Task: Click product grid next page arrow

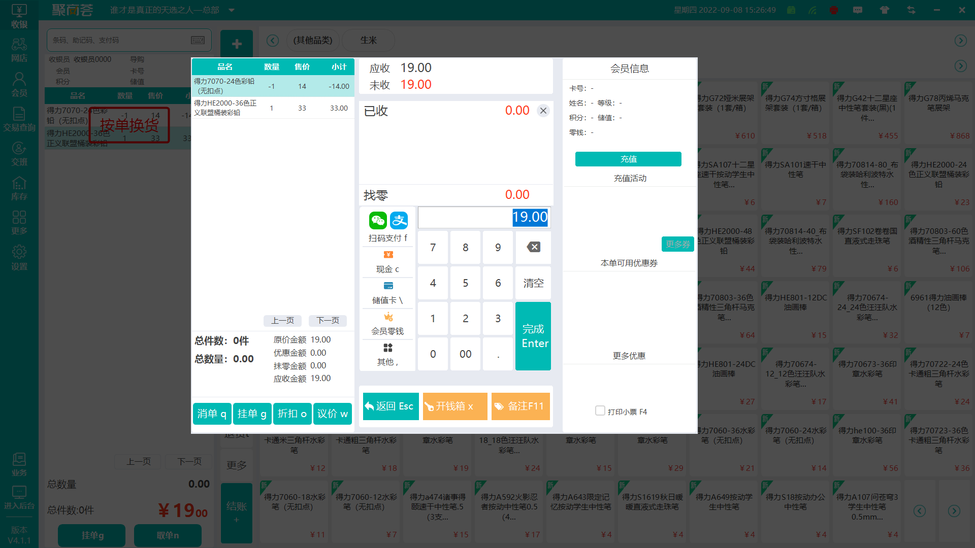Action: pos(954,511)
